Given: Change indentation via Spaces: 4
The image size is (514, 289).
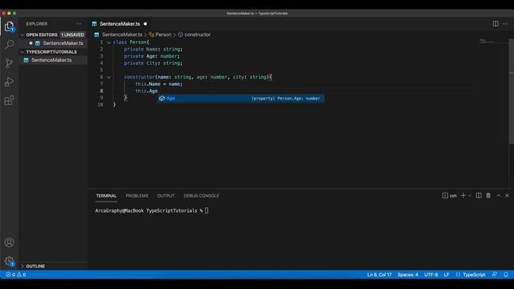Looking at the screenshot, I should [x=408, y=275].
